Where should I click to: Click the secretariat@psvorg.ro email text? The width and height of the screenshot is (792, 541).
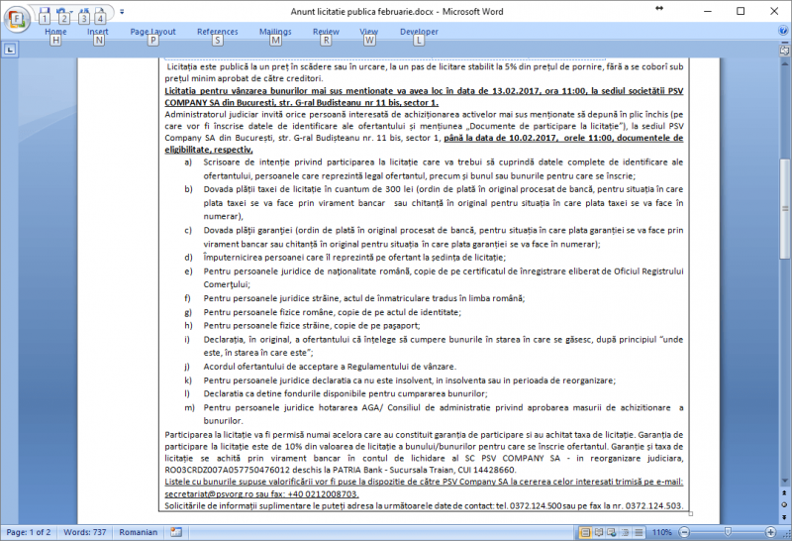209,494
